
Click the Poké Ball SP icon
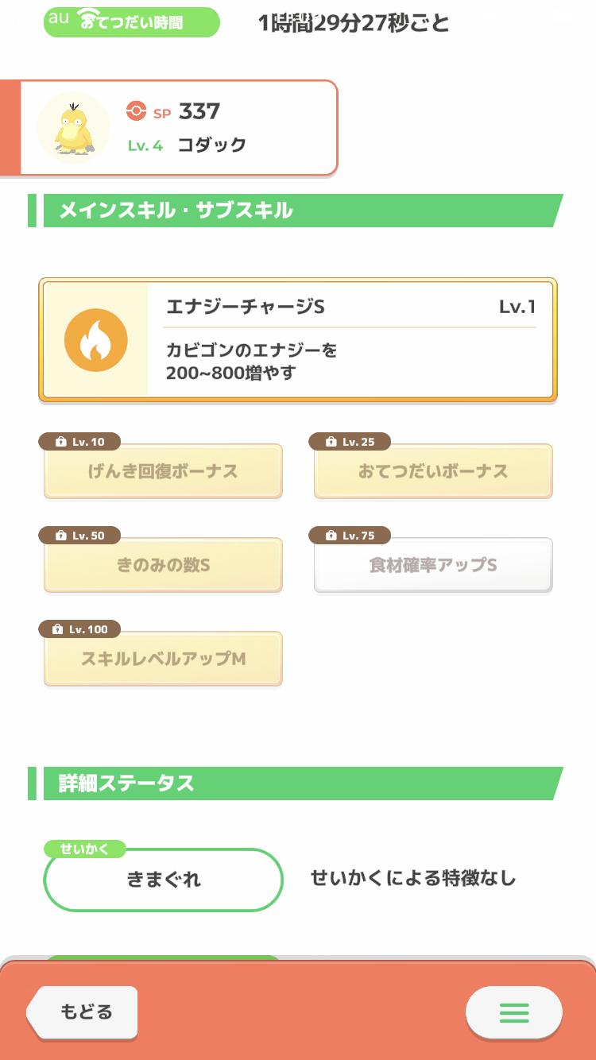(x=136, y=112)
